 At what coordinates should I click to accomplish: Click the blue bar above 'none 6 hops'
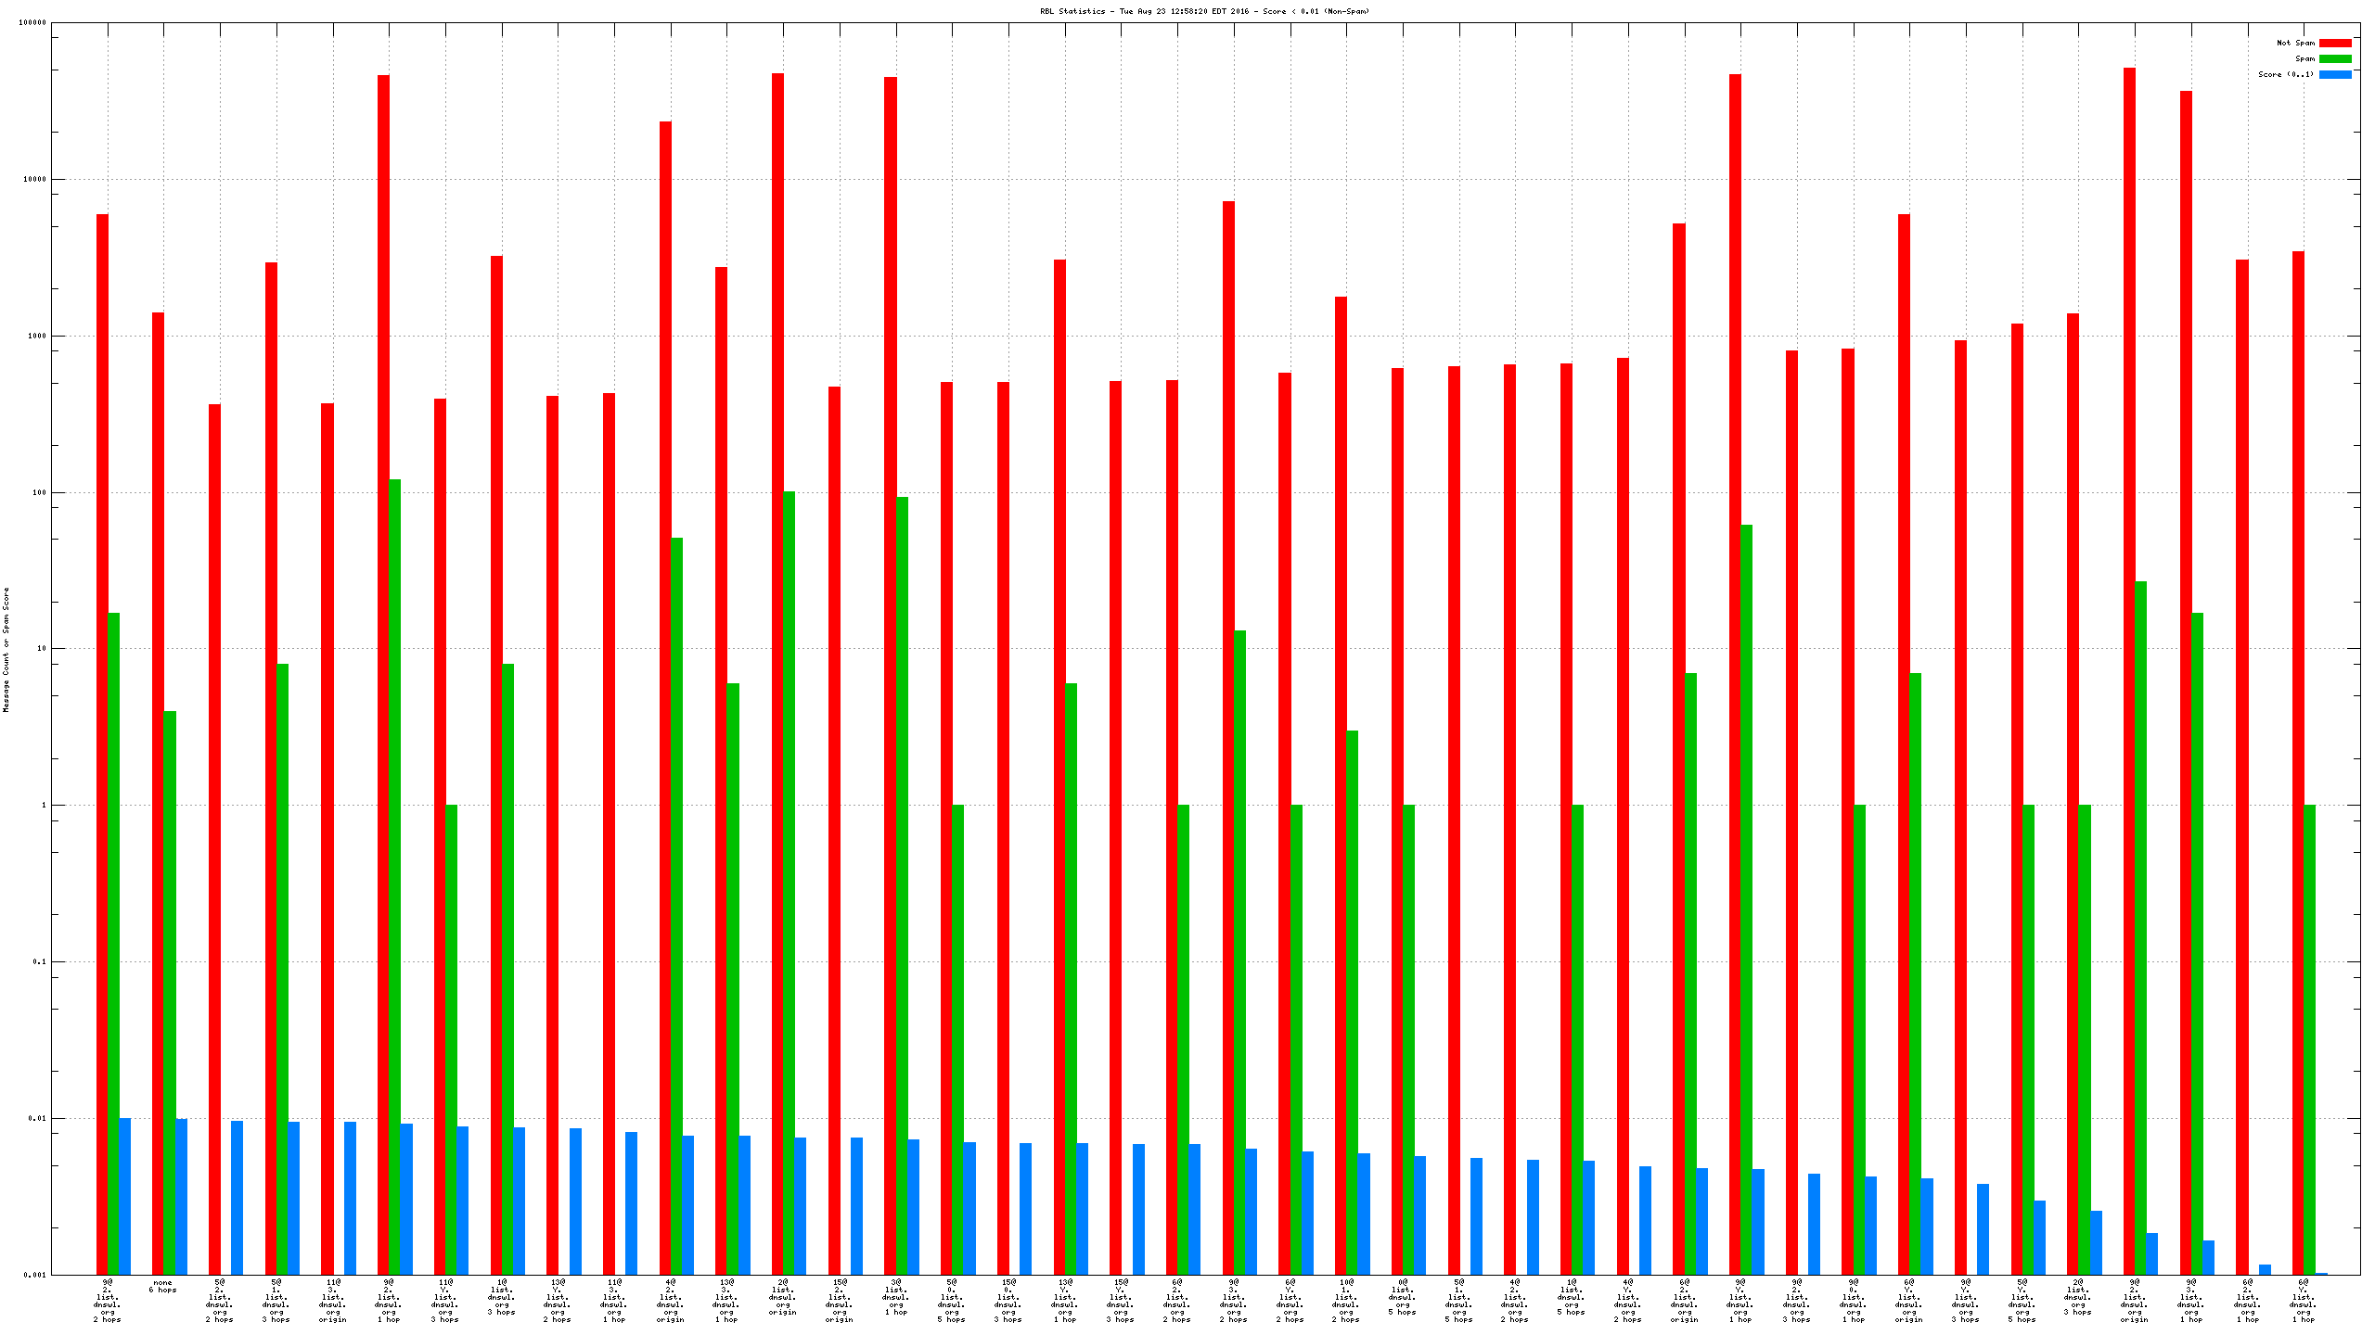pos(182,1196)
